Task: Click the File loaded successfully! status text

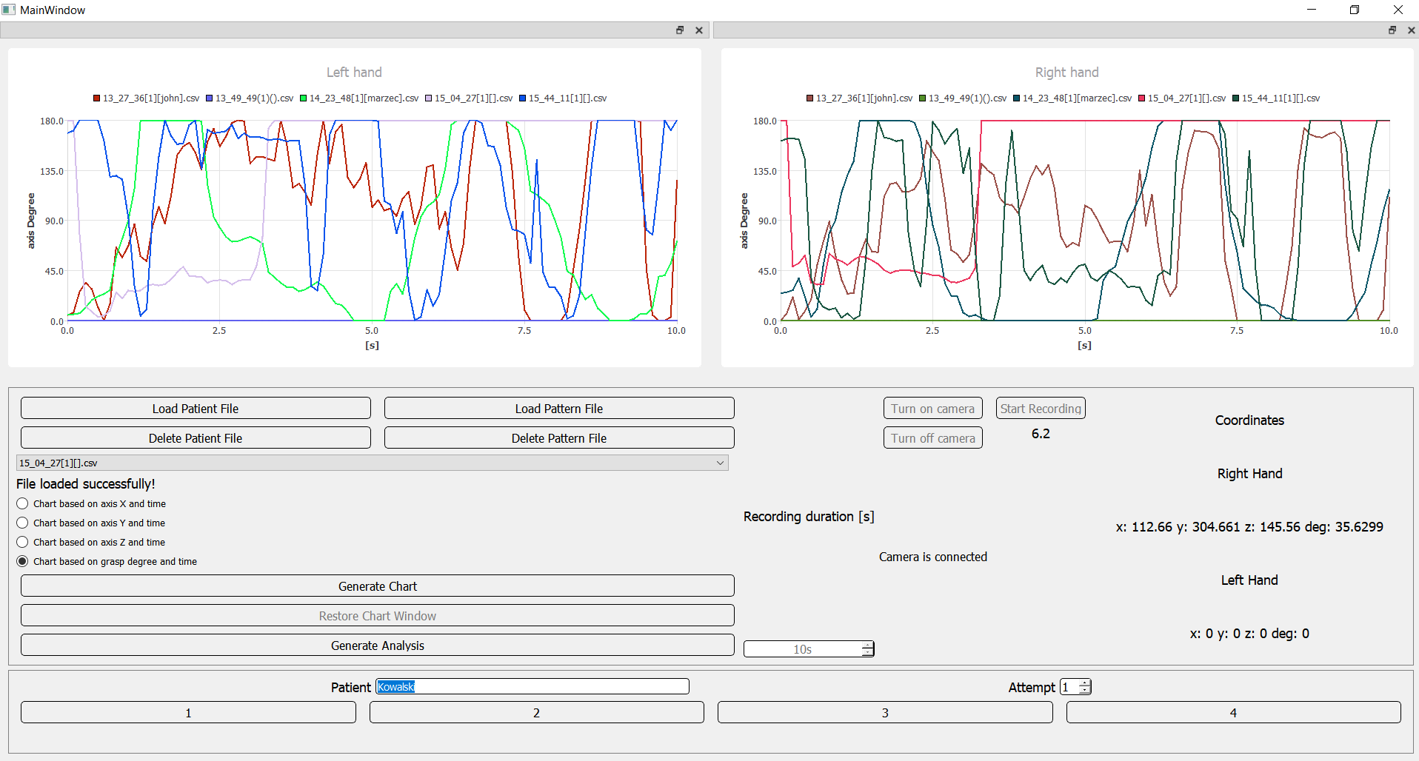Action: click(86, 484)
